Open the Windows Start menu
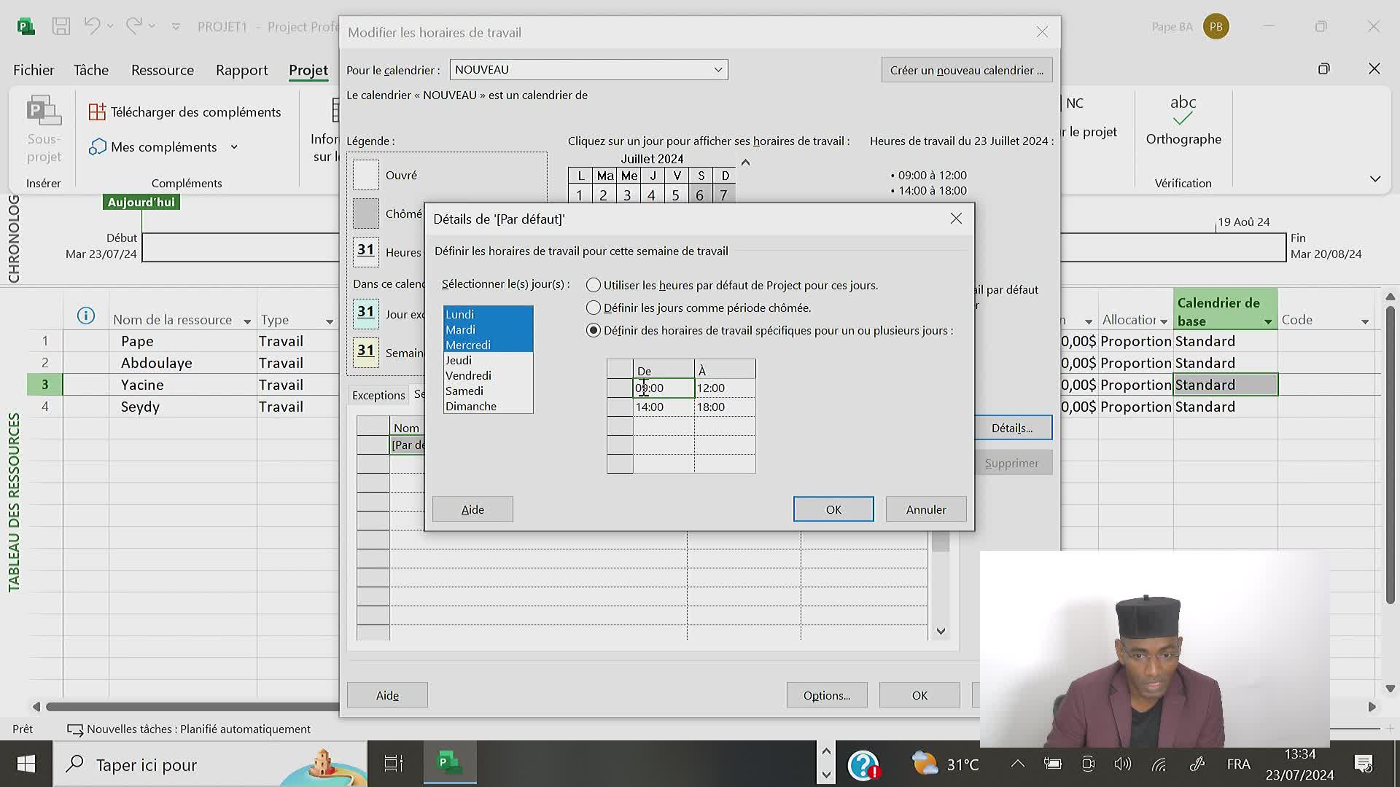The image size is (1400, 787). pyautogui.click(x=26, y=764)
